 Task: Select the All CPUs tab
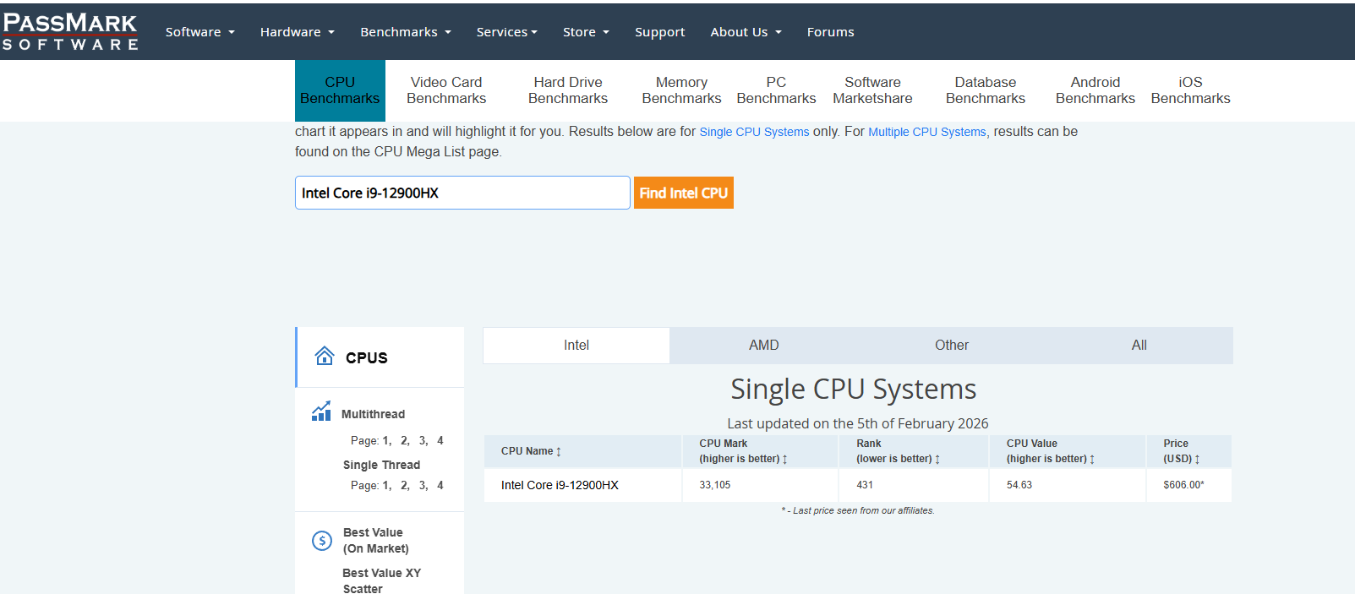pyautogui.click(x=1139, y=346)
